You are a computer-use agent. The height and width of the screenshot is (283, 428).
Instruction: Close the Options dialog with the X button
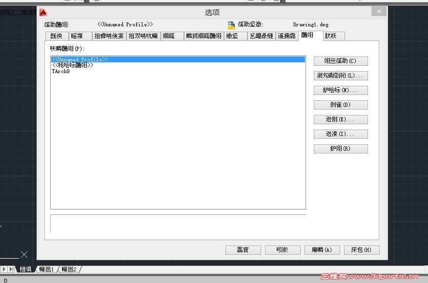(x=379, y=11)
